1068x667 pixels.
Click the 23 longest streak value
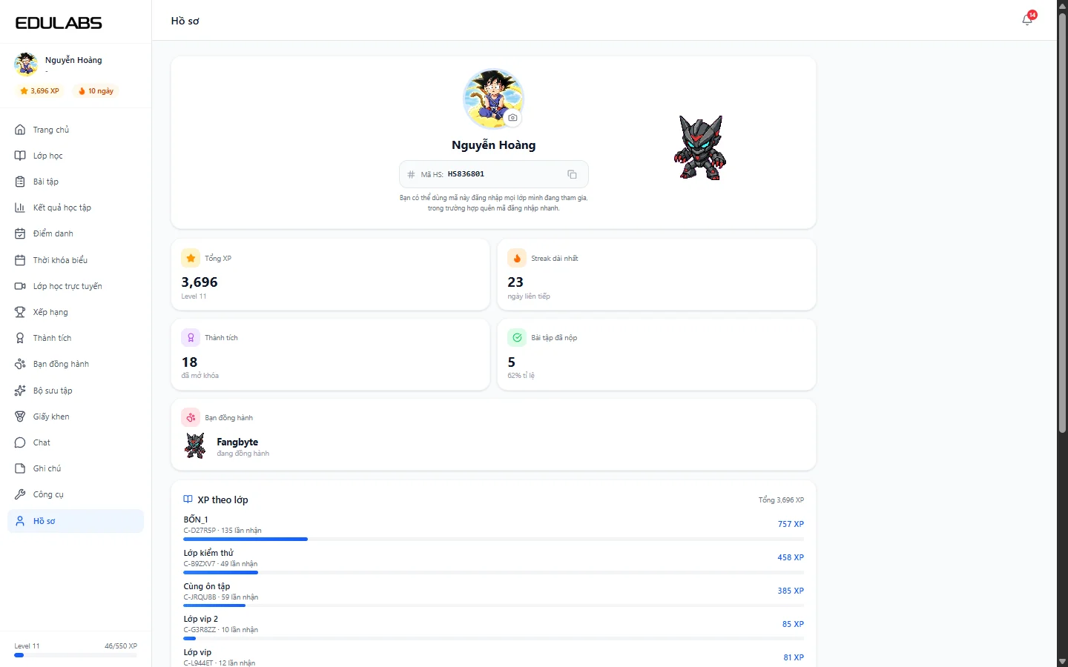(x=515, y=282)
